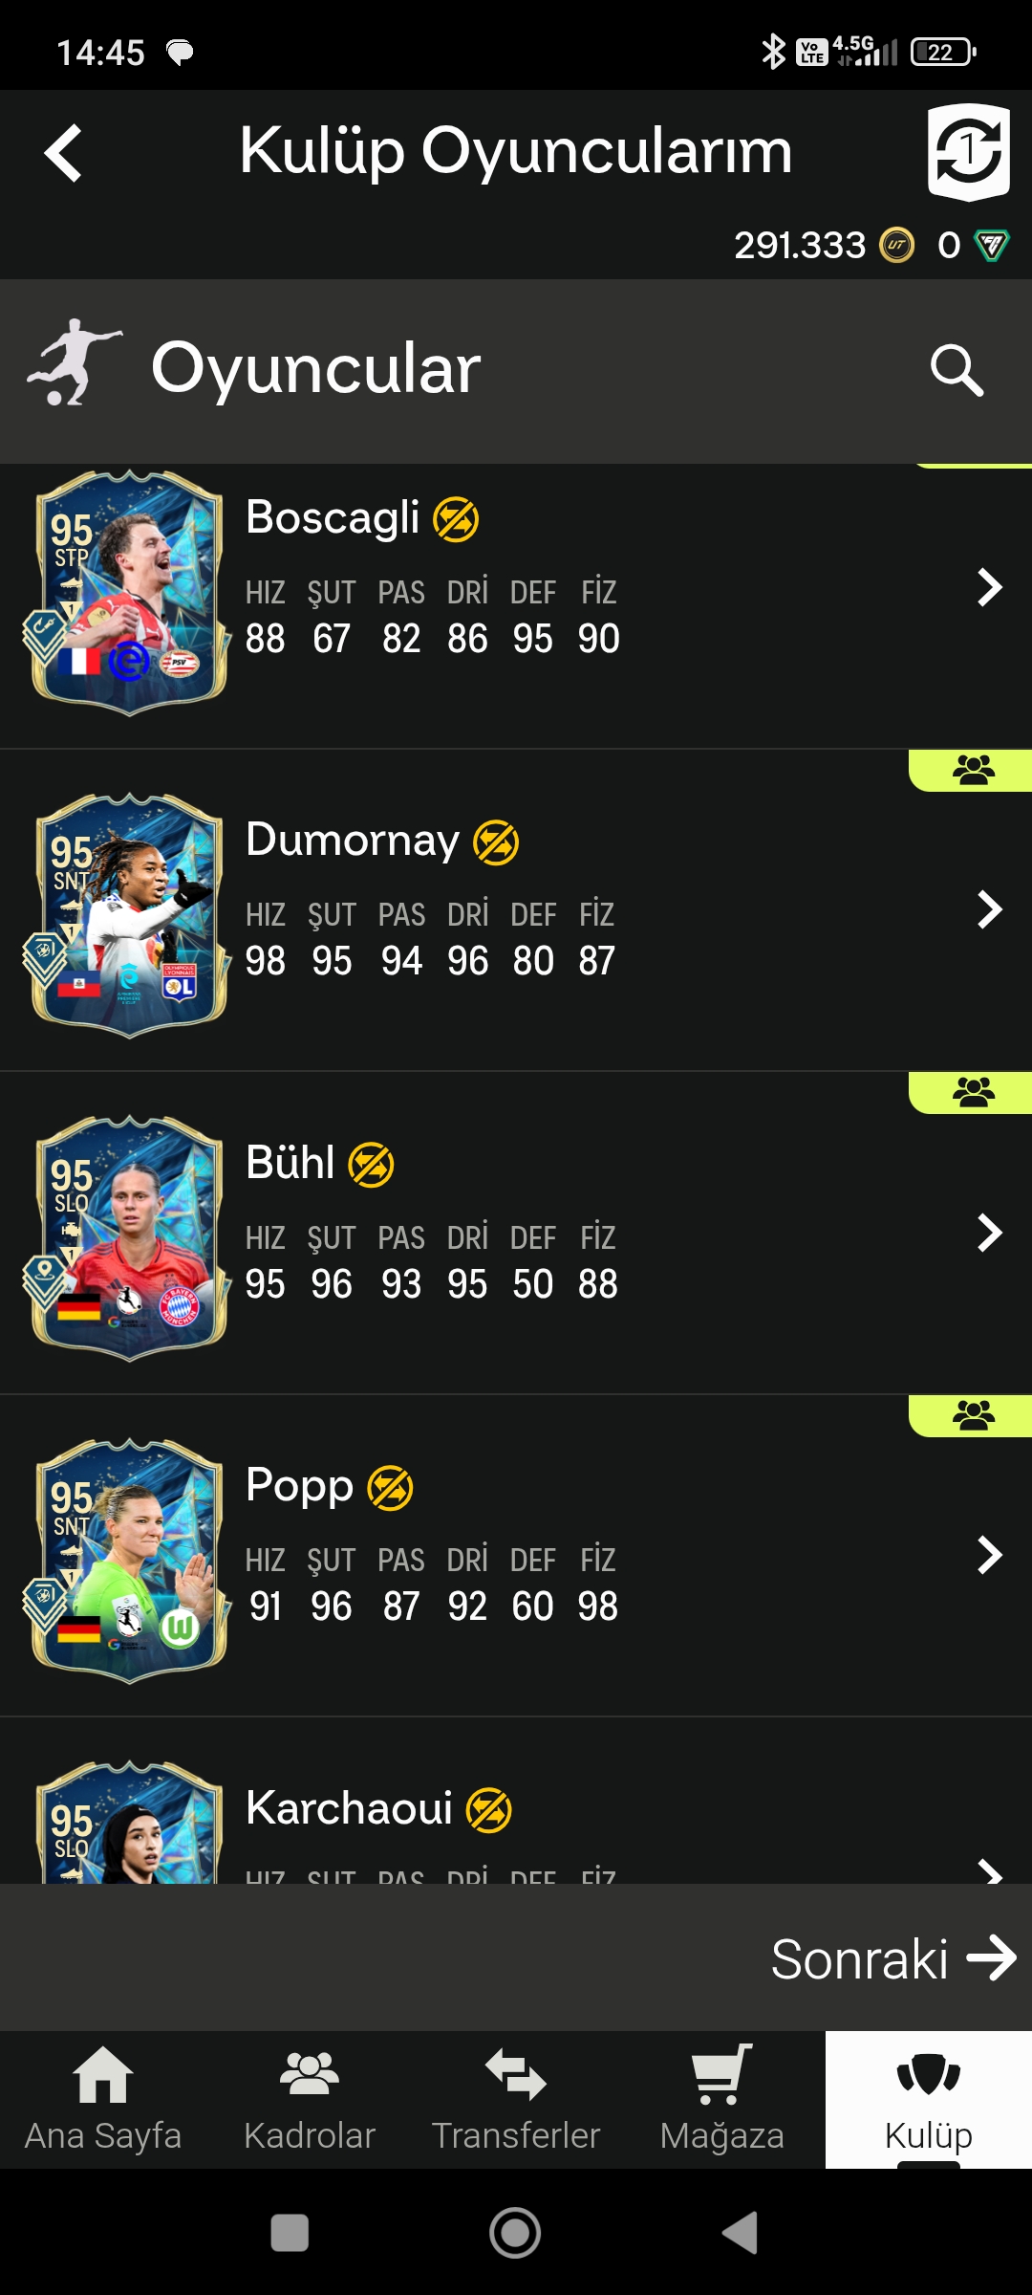Image resolution: width=1032 pixels, height=2295 pixels.
Task: Tap the shield icon with rotating arrows
Action: [x=969, y=152]
